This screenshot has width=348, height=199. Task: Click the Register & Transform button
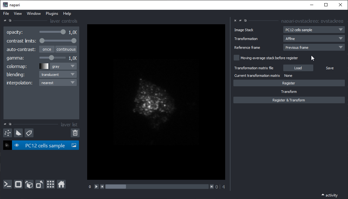tap(289, 100)
